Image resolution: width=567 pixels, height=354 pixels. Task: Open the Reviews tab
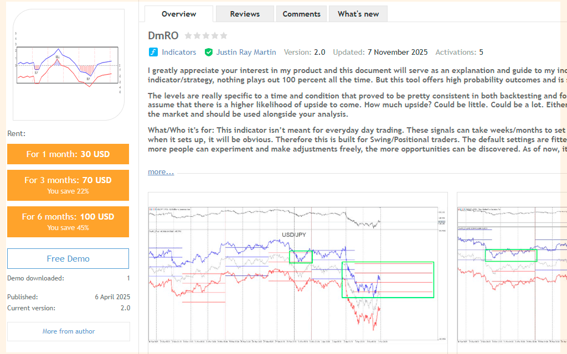coord(245,14)
